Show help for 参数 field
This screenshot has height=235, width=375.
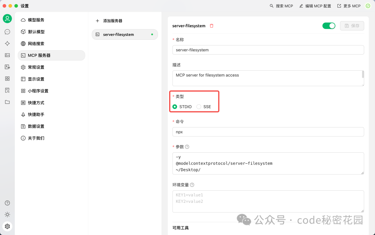187,147
